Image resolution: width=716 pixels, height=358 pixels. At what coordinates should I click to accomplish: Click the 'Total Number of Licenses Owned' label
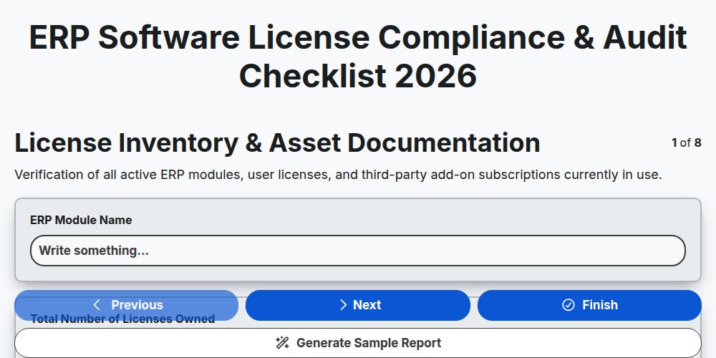coord(123,319)
